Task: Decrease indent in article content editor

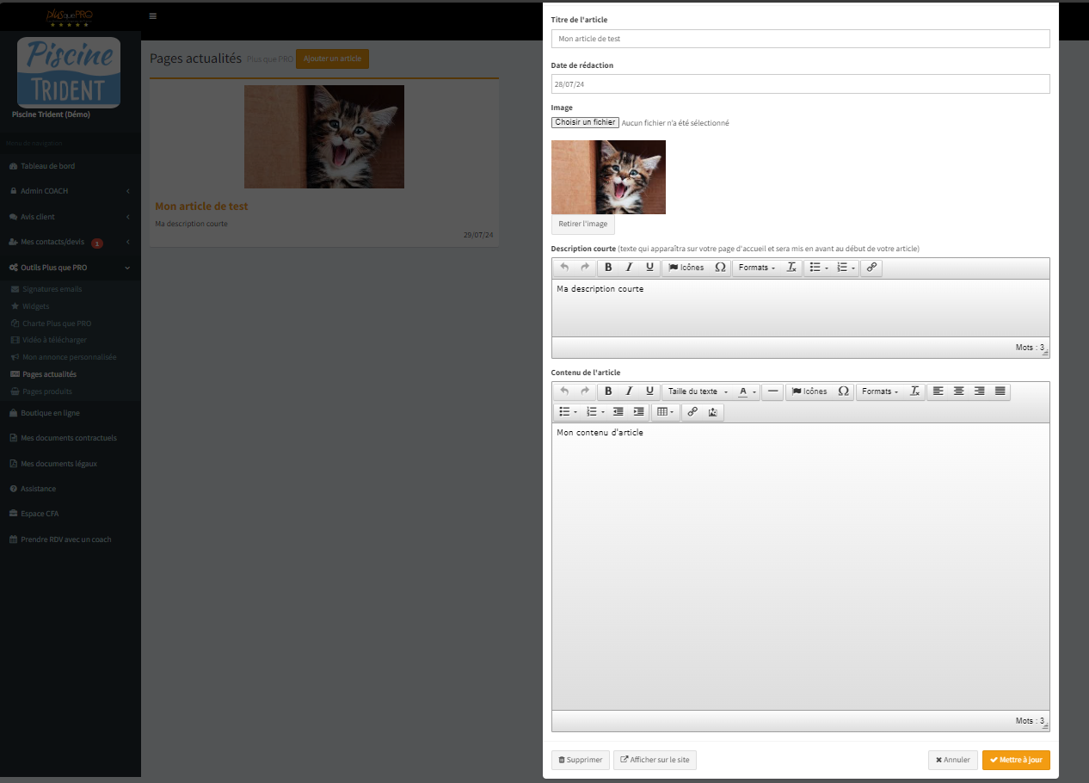Action: click(x=618, y=412)
